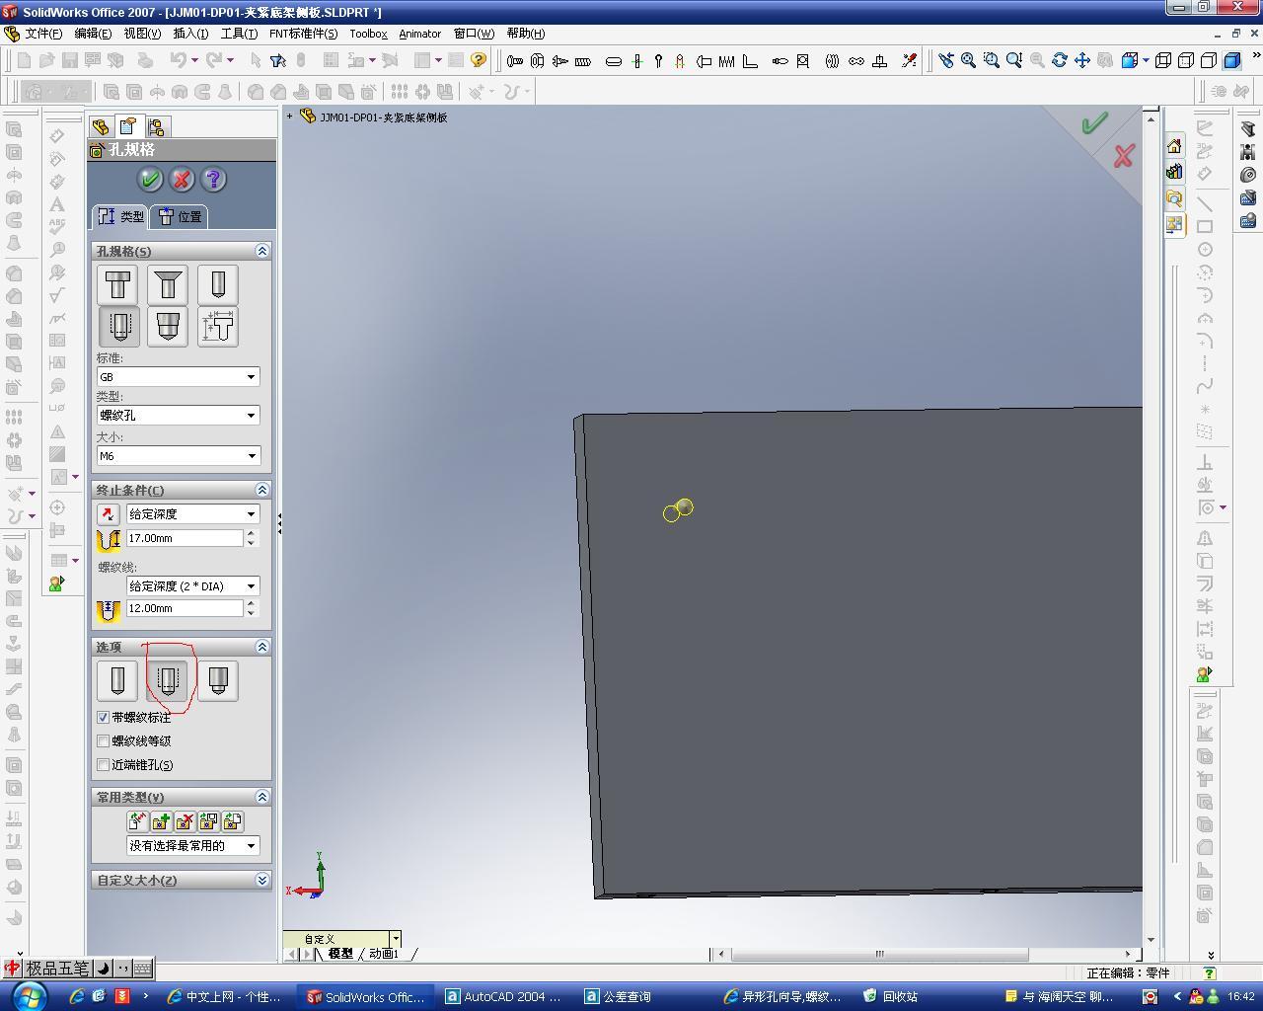Open the 视图 menu
This screenshot has height=1011, width=1263.
click(x=142, y=34)
